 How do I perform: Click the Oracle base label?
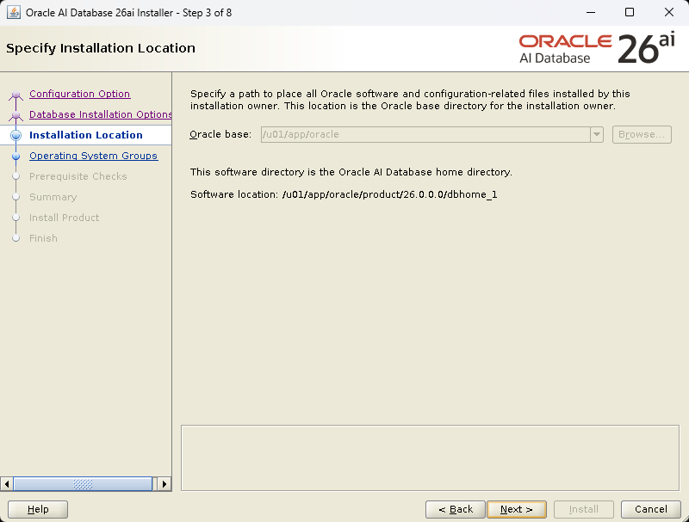click(x=220, y=135)
